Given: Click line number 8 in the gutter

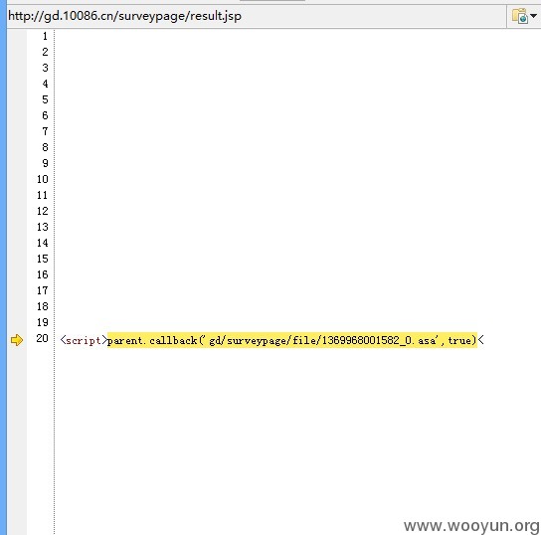Looking at the screenshot, I should (45, 147).
